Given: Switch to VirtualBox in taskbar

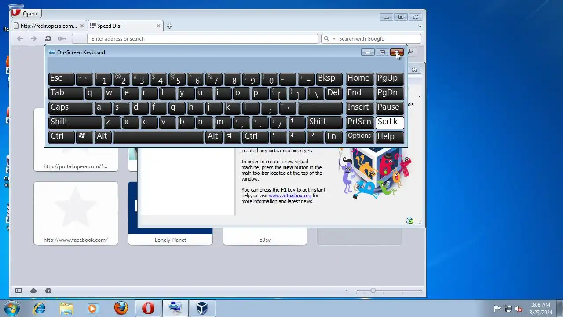Looking at the screenshot, I should tap(202, 308).
